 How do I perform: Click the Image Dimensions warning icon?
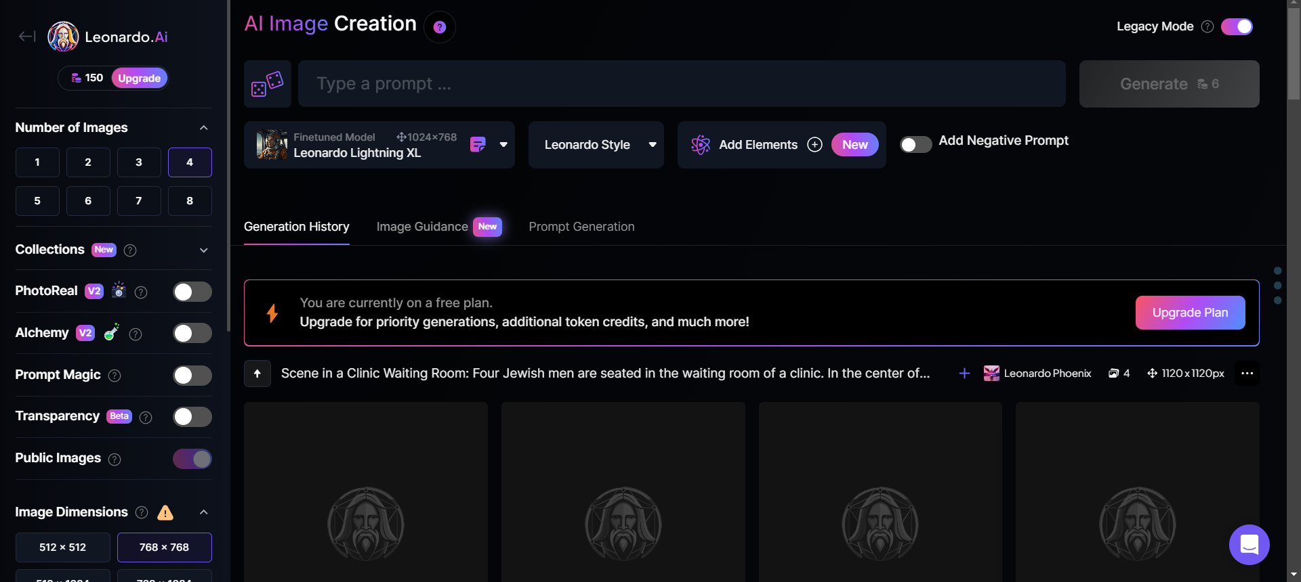pyautogui.click(x=165, y=512)
